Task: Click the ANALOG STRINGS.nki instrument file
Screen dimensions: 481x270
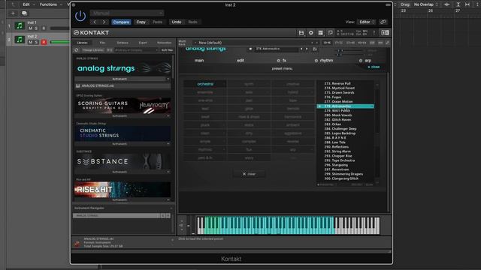Action: click(x=122, y=86)
